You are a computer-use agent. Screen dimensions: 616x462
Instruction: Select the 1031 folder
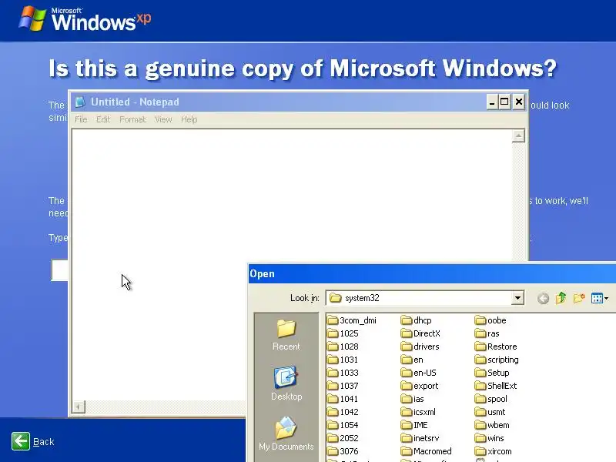tap(343, 360)
